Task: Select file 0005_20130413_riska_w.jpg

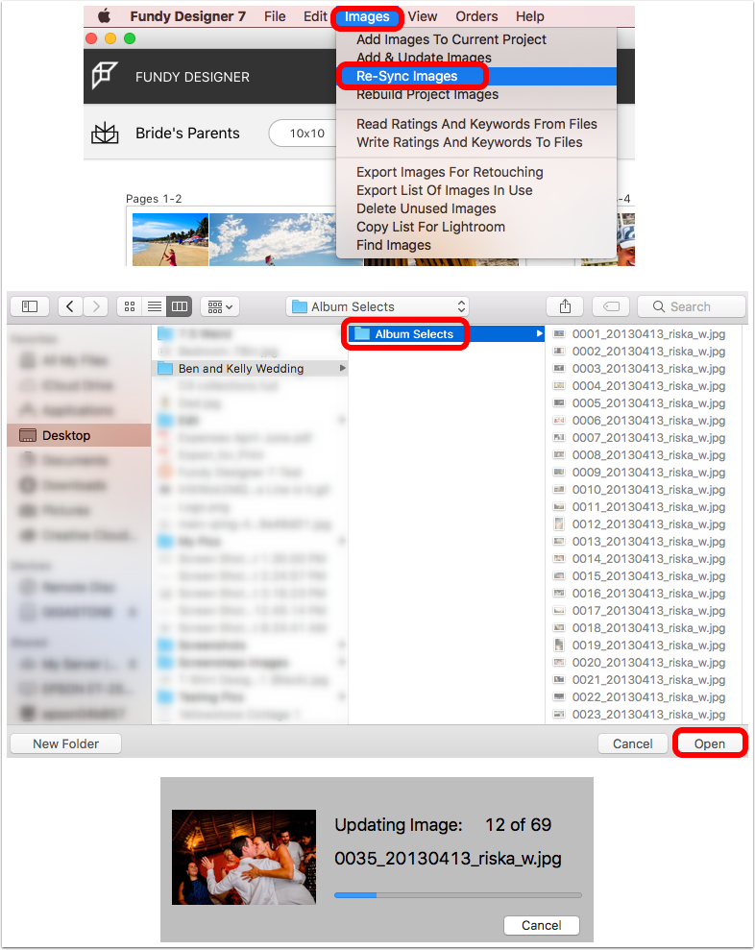Action: pos(648,403)
